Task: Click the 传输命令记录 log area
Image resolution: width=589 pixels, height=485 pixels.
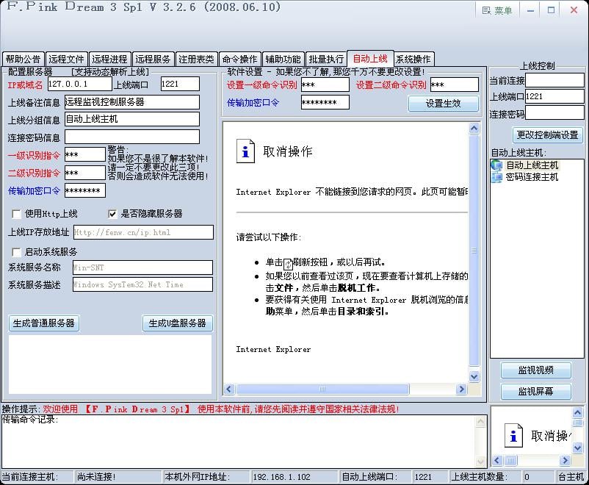Action: [x=239, y=441]
